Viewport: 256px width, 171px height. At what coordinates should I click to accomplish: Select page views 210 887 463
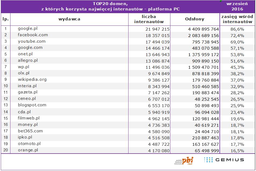tap(206, 138)
